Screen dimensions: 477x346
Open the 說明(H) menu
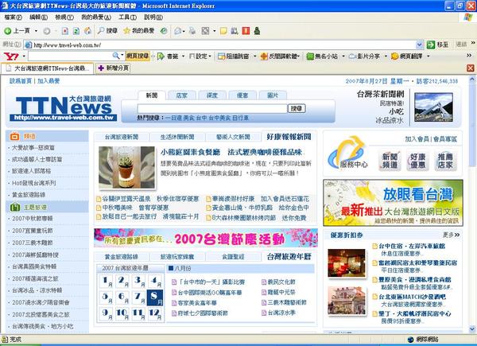[x=153, y=17]
